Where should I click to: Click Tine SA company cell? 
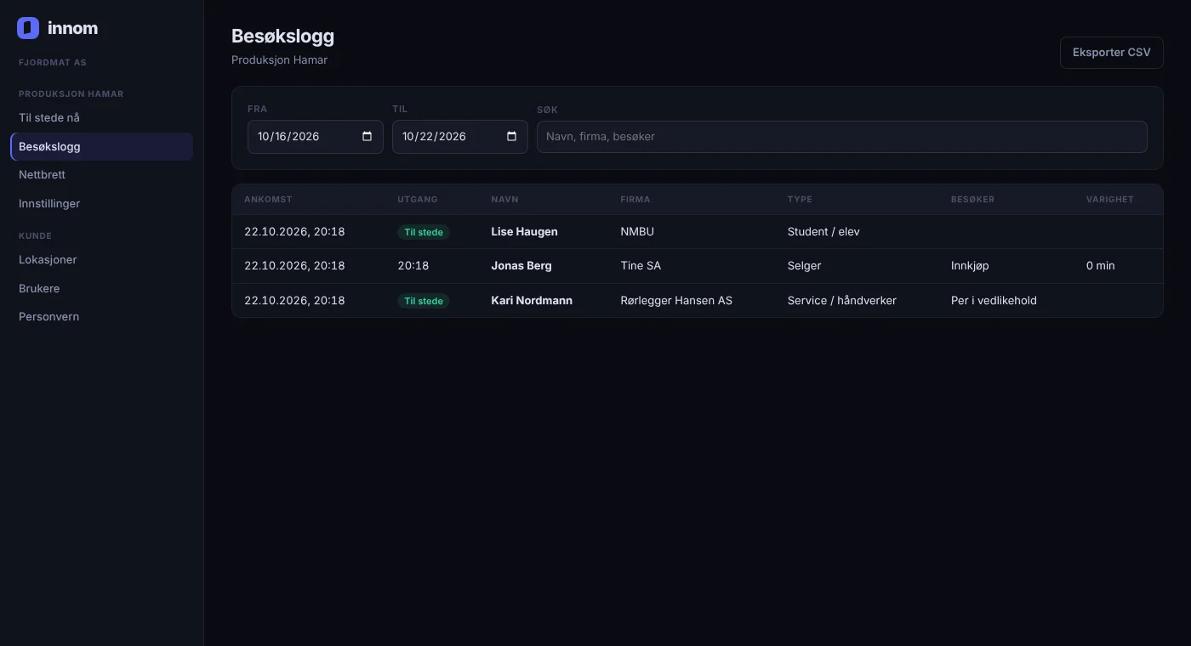tap(641, 266)
